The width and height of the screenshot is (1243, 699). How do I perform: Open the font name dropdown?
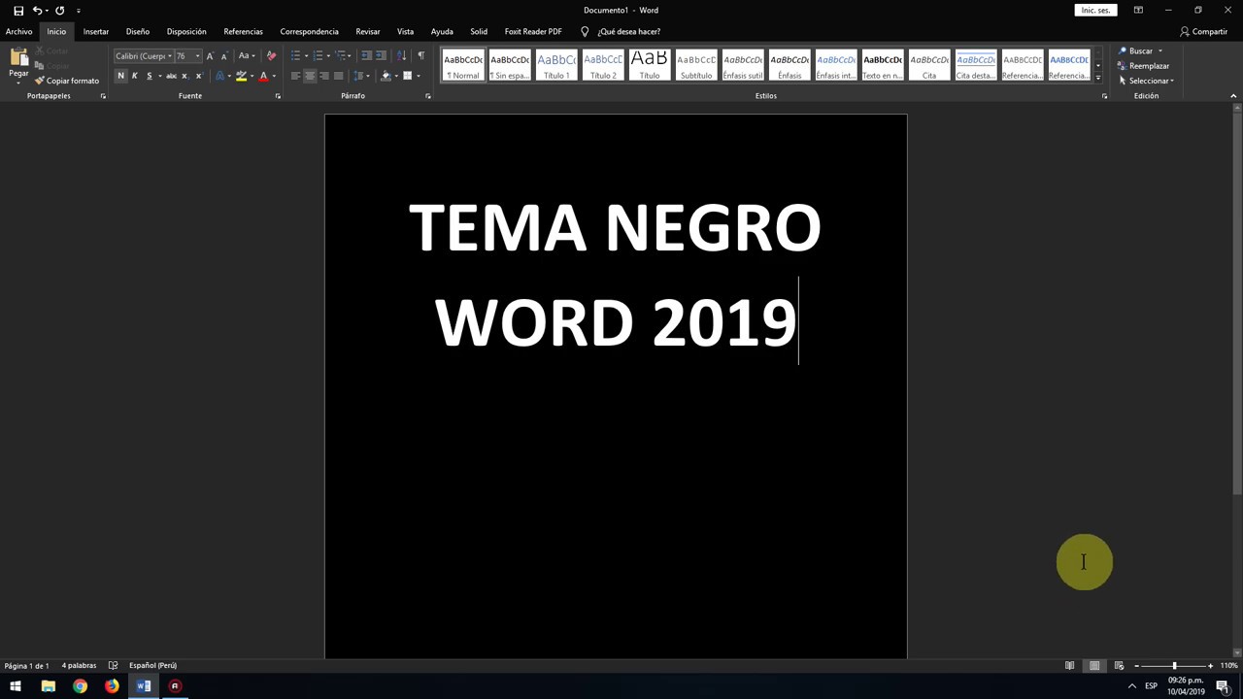[x=169, y=55]
